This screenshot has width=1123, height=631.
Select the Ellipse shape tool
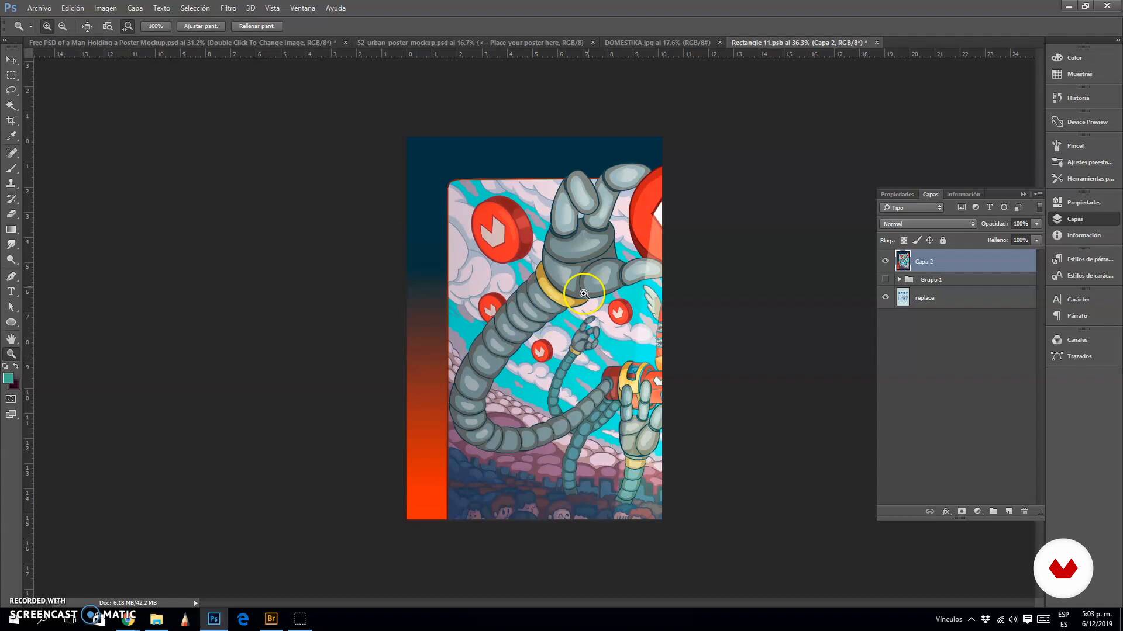click(x=11, y=322)
